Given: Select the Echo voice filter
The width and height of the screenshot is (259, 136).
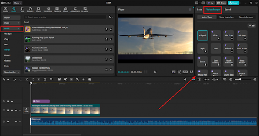Looking at the screenshot, I should pyautogui.click(x=216, y=35).
